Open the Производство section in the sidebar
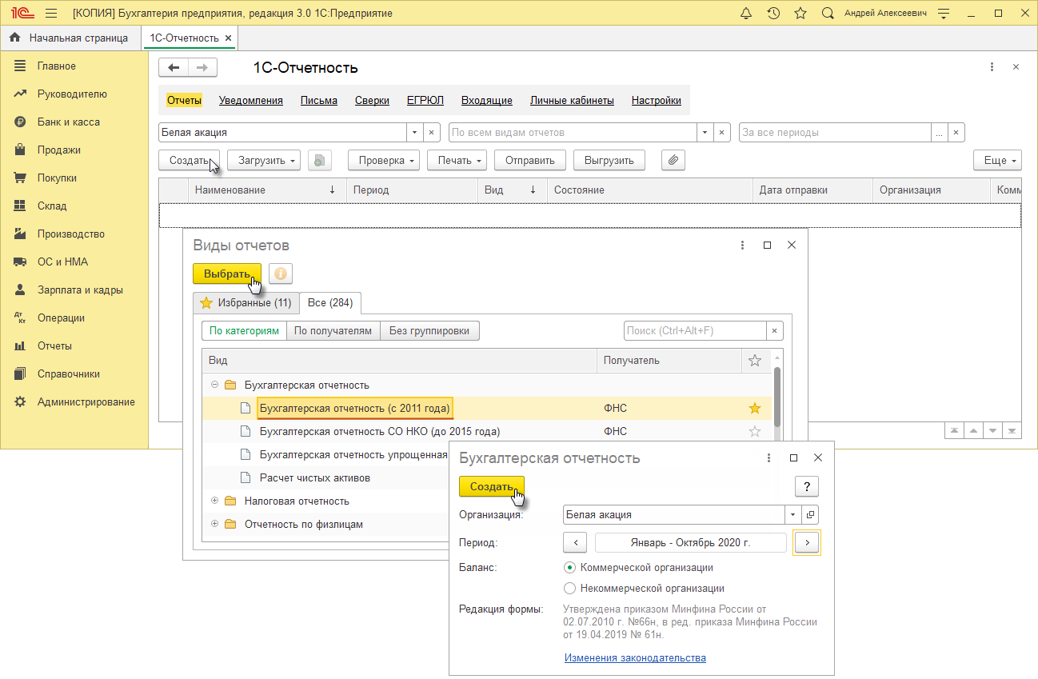 coord(71,234)
